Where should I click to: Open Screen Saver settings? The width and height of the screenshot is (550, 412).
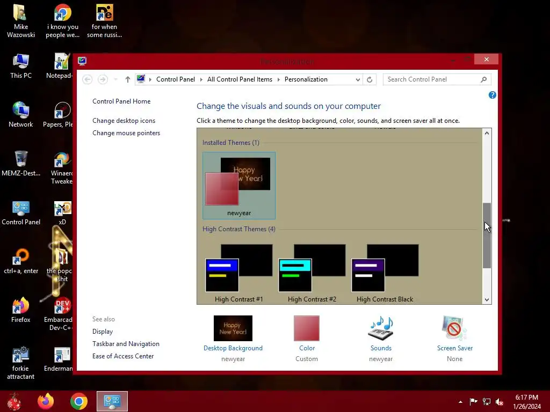pos(454,339)
